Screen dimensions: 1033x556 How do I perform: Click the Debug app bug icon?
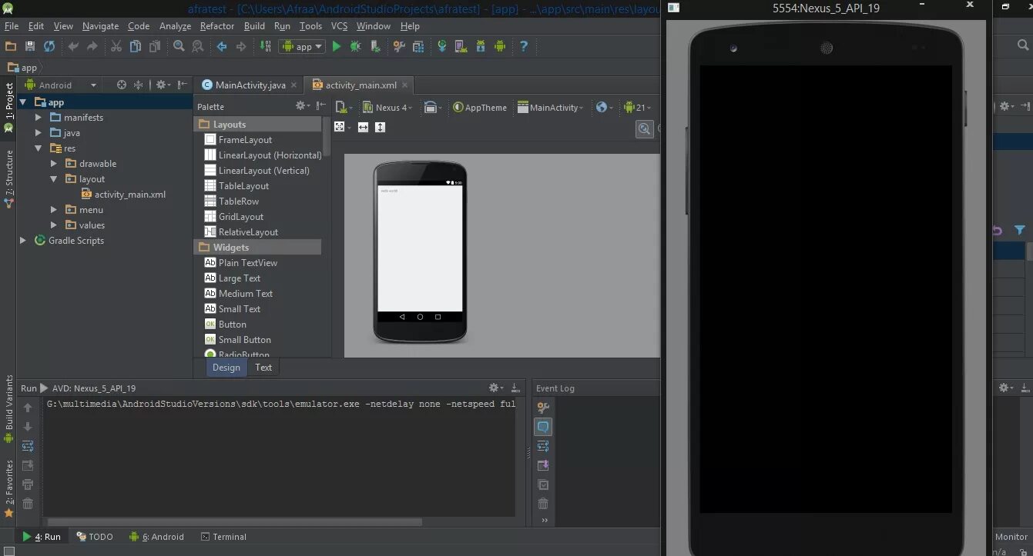(x=355, y=47)
